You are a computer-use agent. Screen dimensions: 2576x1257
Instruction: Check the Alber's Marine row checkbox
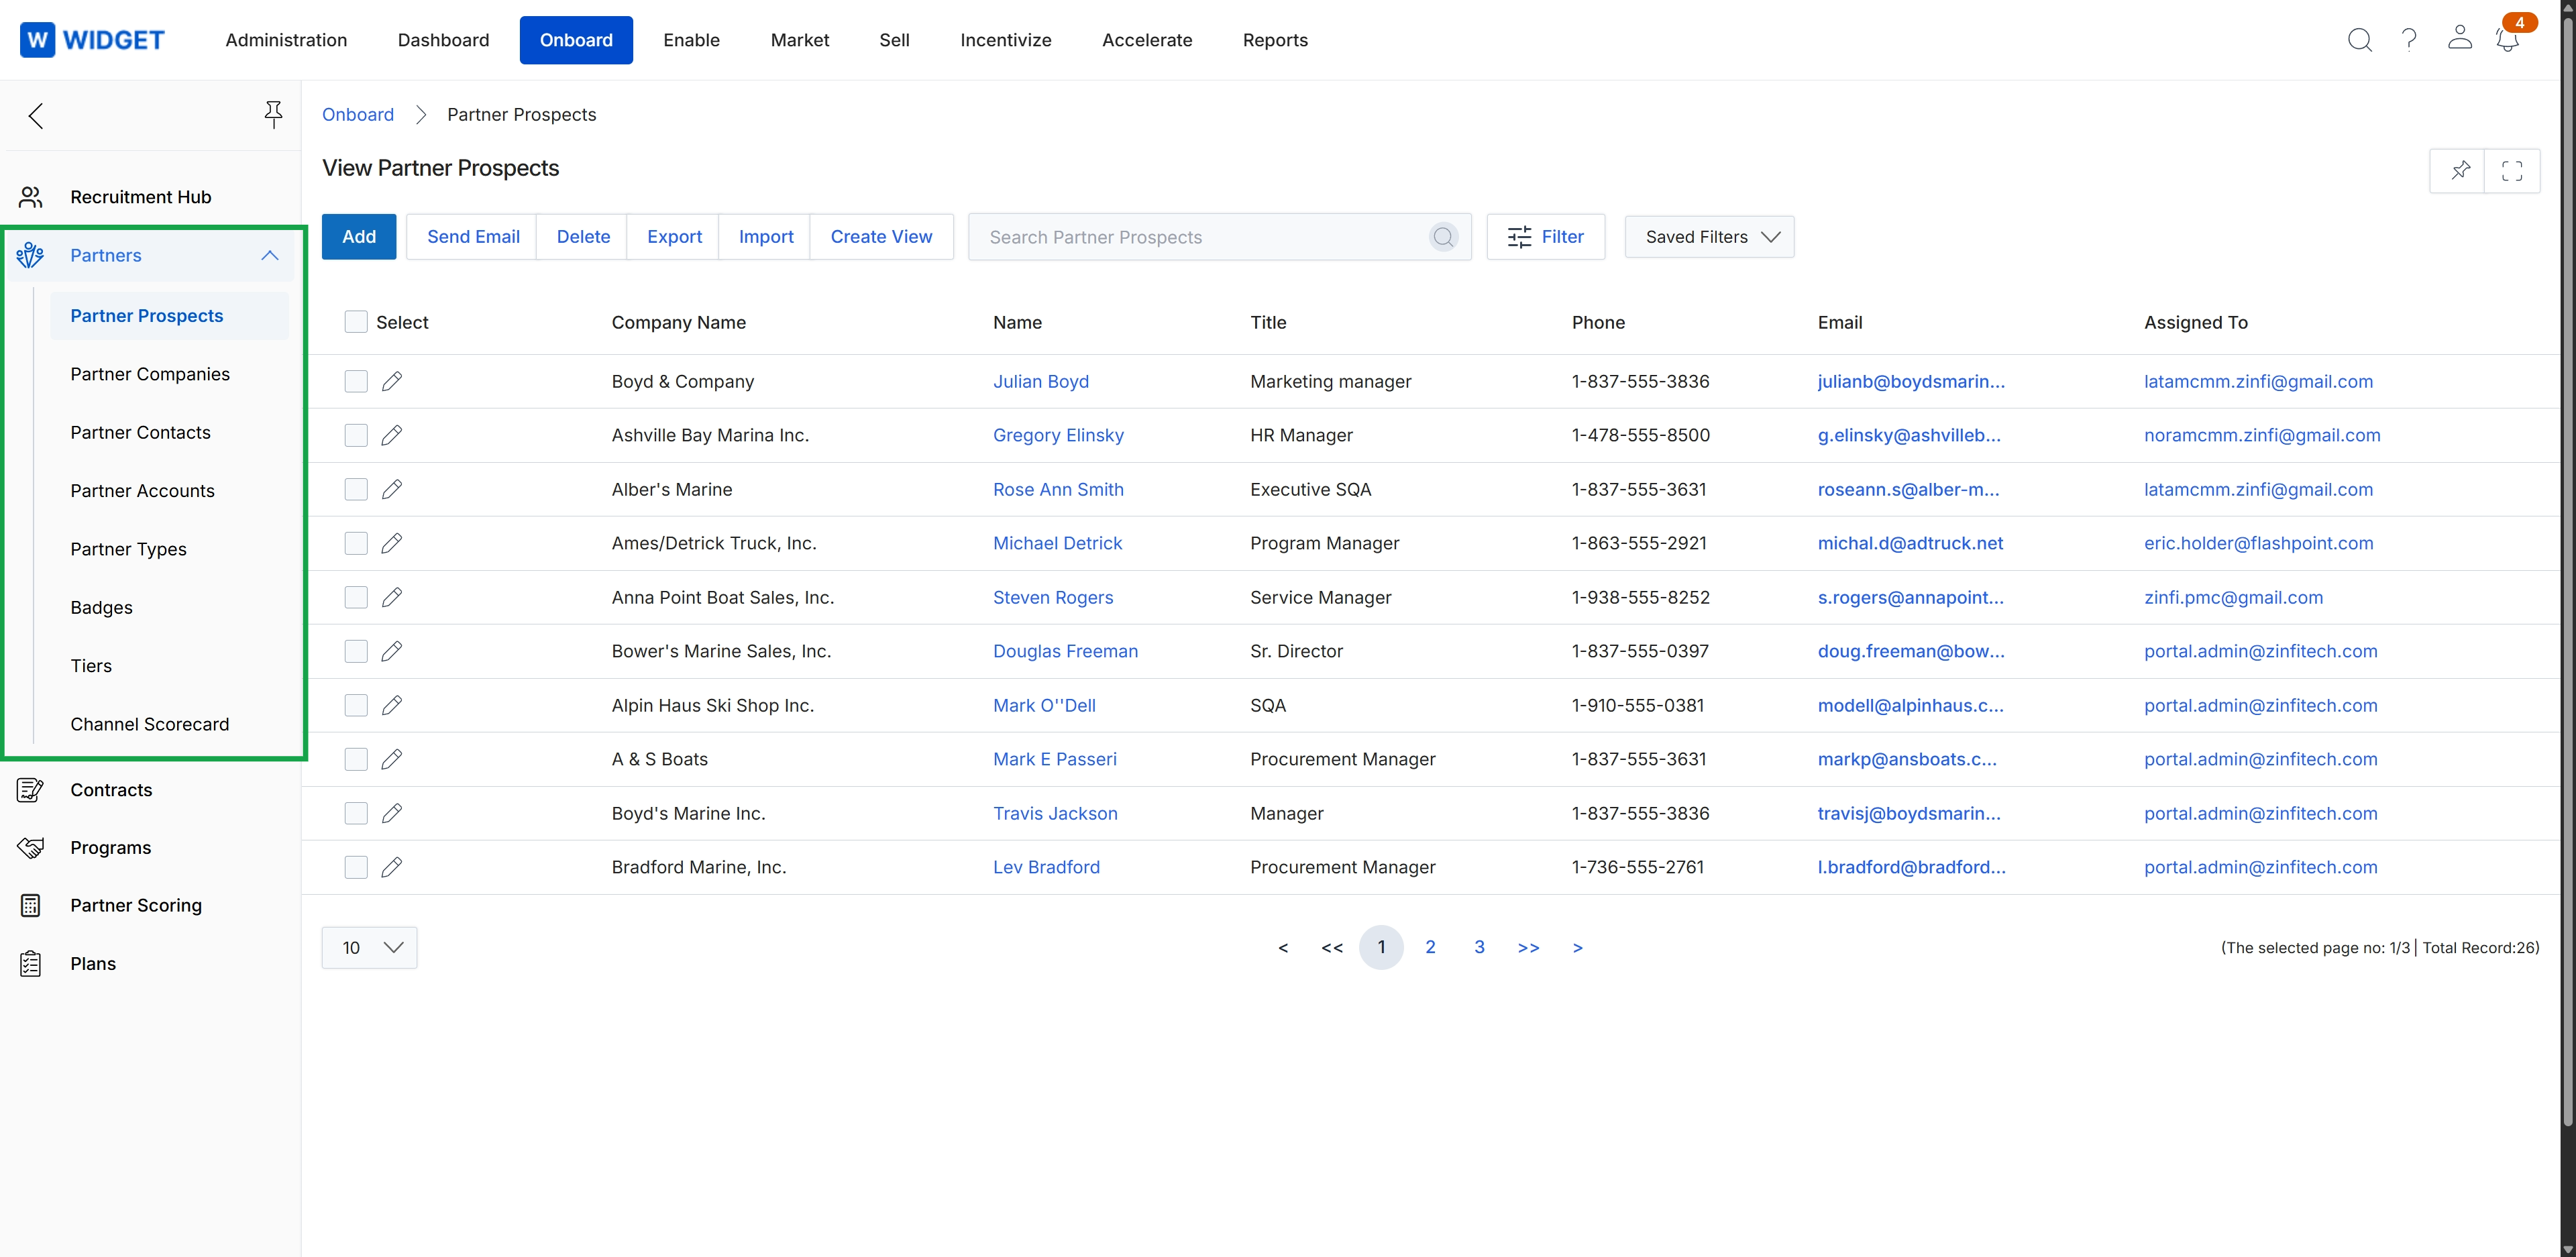(x=356, y=489)
